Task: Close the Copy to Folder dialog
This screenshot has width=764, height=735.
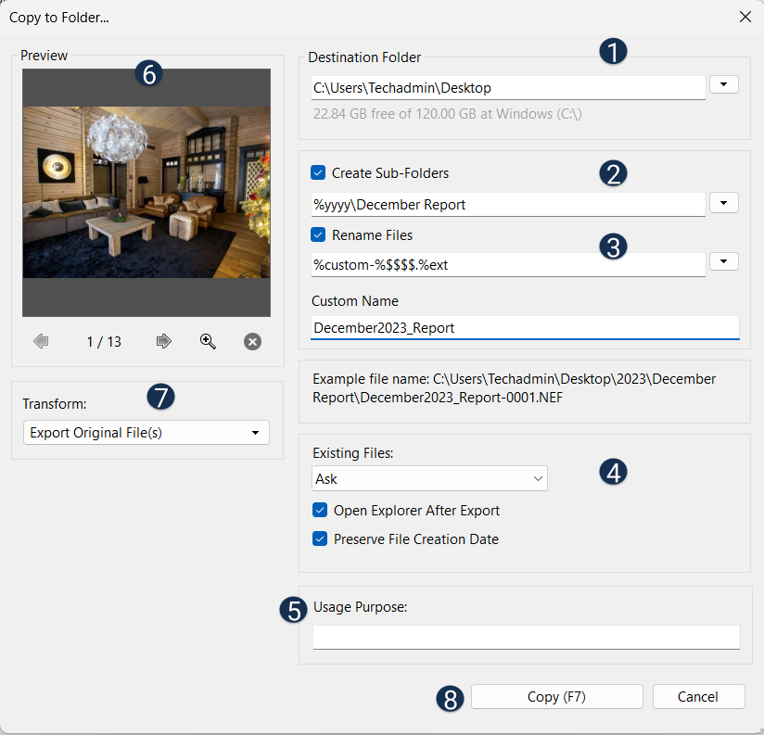Action: point(745,17)
